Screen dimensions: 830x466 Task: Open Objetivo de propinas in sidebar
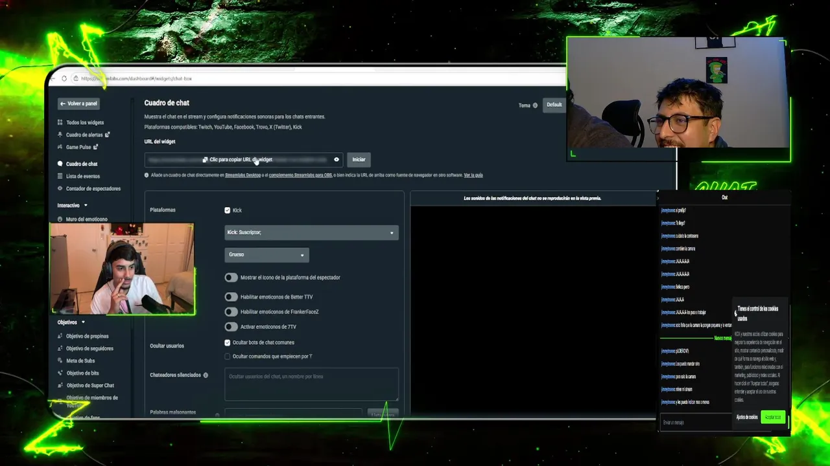coord(87,336)
